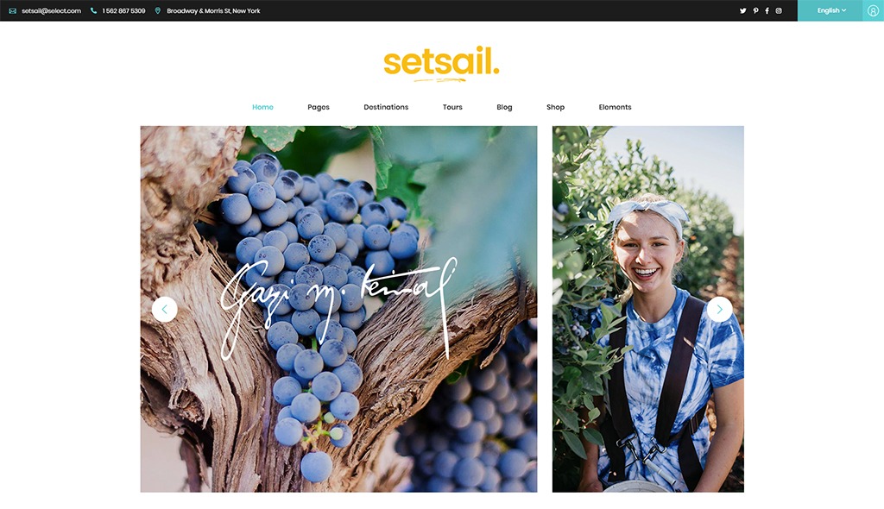Click the setsail logo
884x509 pixels.
tap(441, 63)
